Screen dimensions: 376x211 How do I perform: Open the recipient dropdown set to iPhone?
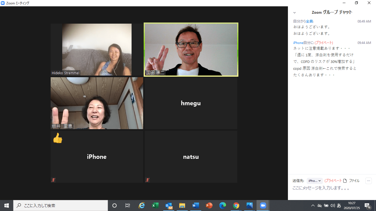(315, 181)
